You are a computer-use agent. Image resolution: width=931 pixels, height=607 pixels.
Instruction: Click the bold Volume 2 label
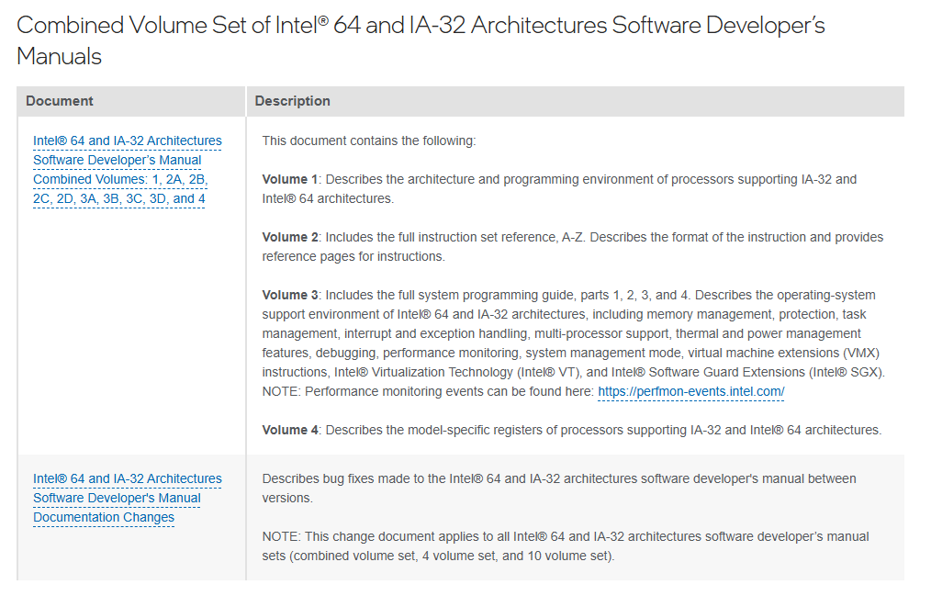click(x=290, y=237)
